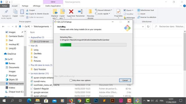Image resolution: width=186 pixels, height=104 pixels.
Task: Click the taskbar search magnifier icon
Action: click(x=12, y=101)
